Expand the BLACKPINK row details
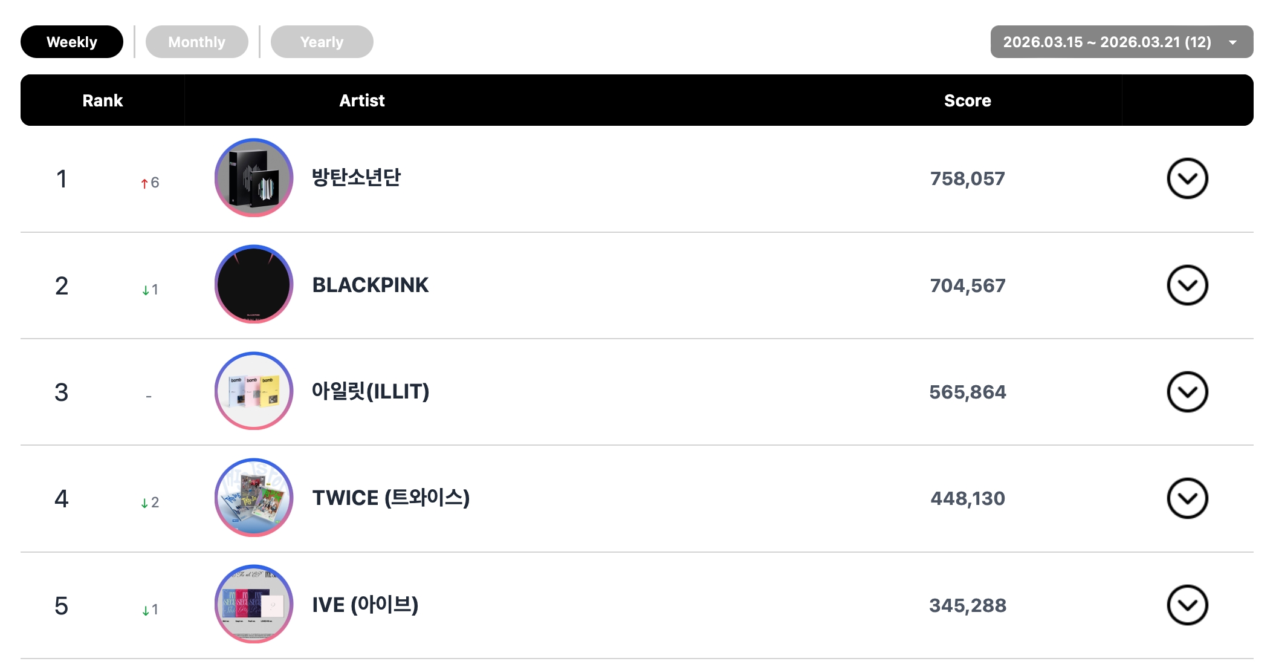The image size is (1276, 667). click(x=1187, y=285)
